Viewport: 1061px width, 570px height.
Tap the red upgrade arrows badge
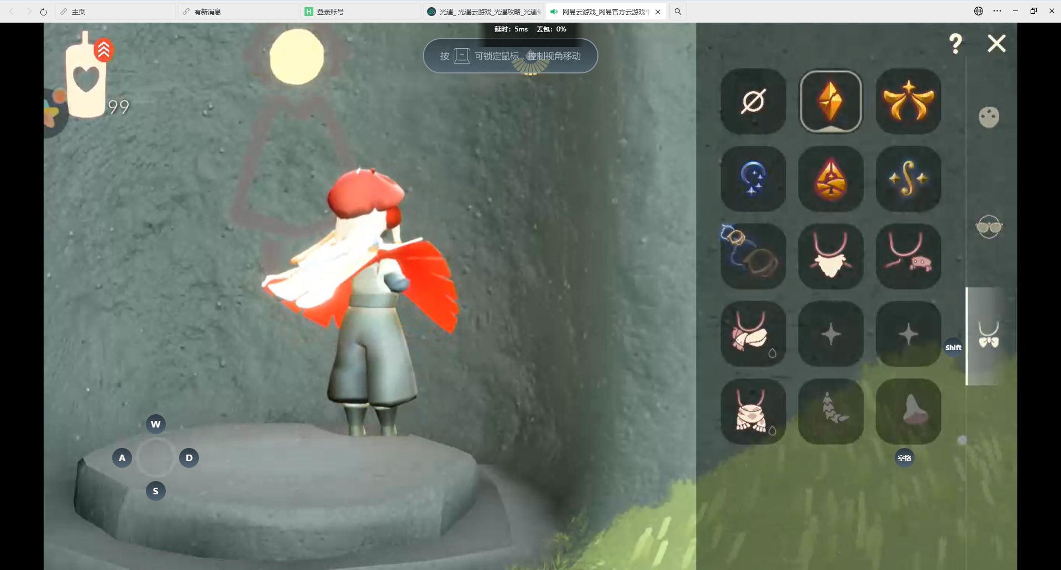tap(103, 50)
